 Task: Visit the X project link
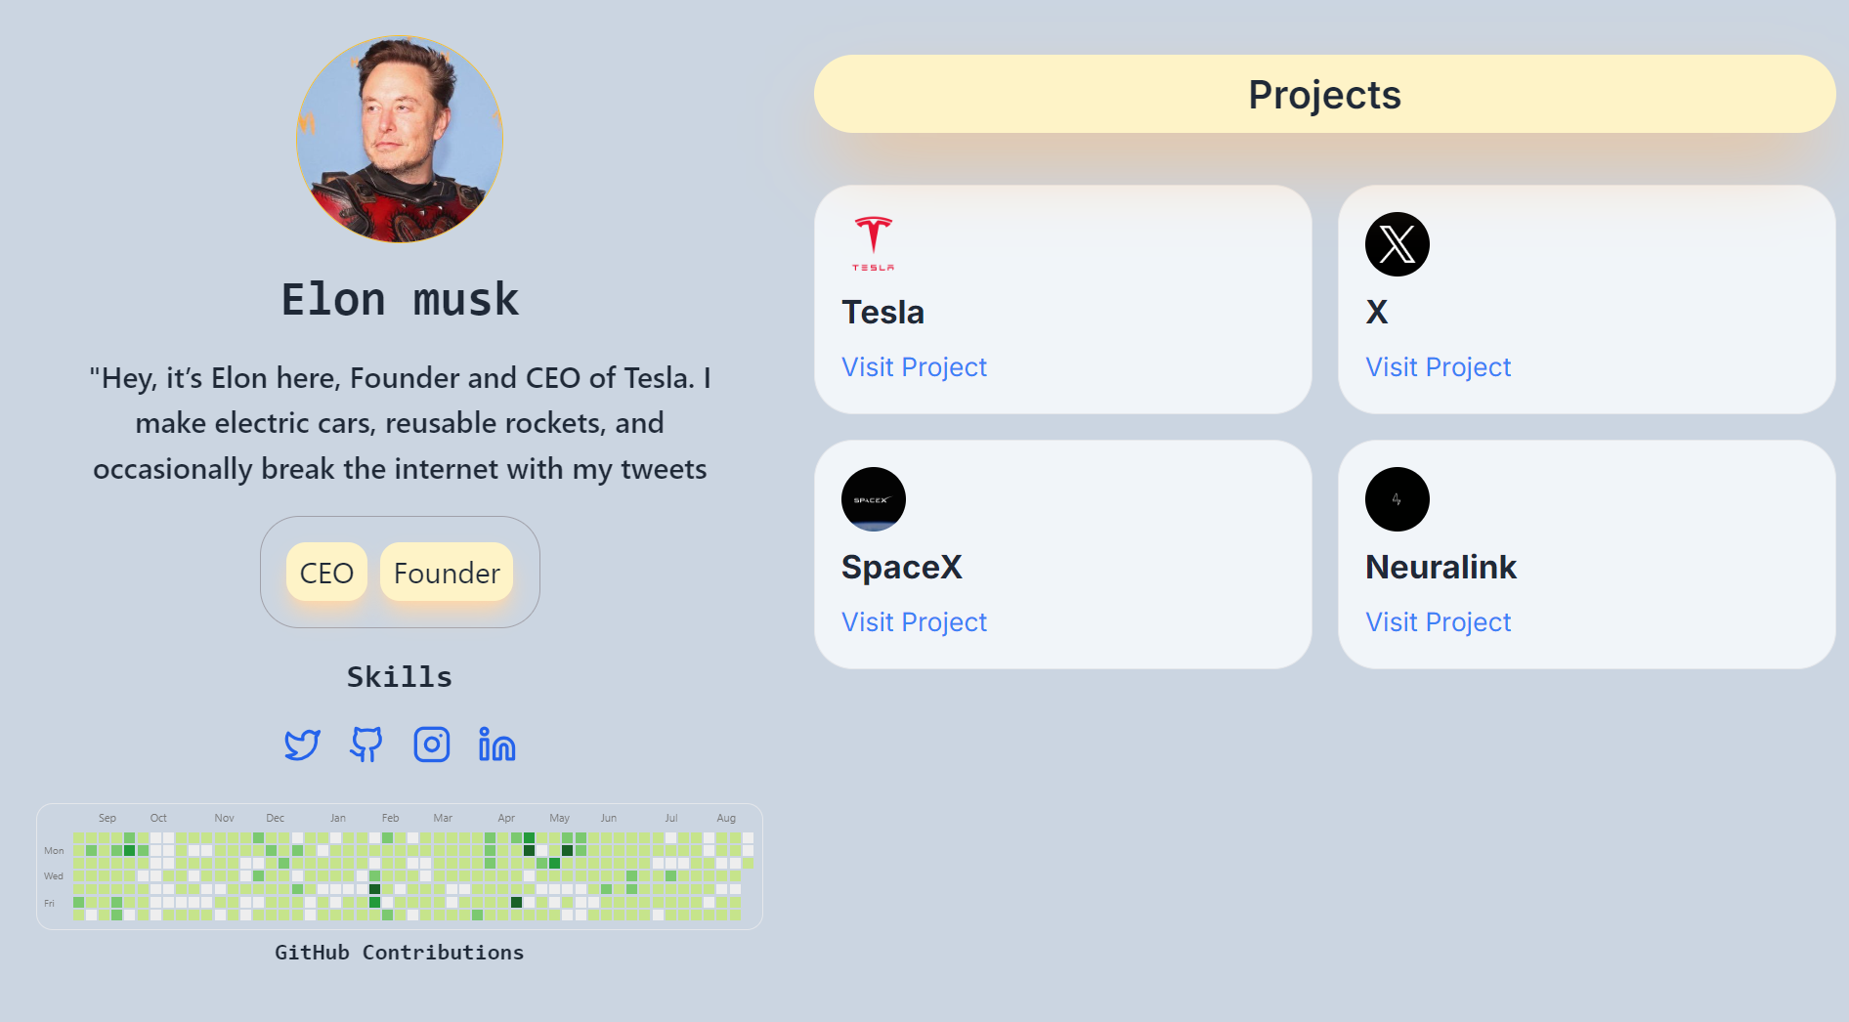click(x=1439, y=367)
